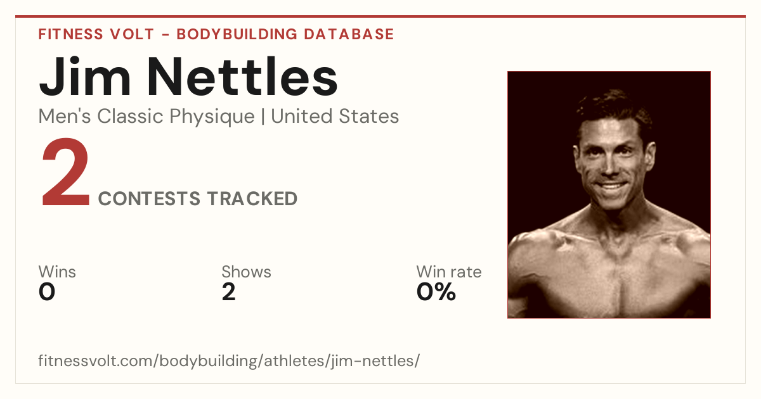Click the Fitness Volt Bodybuilding Database header
761x399 pixels.
[x=216, y=34]
